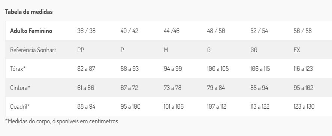Select the 107 a 112 quadril cell
This screenshot has height=136, width=332.
[217, 106]
